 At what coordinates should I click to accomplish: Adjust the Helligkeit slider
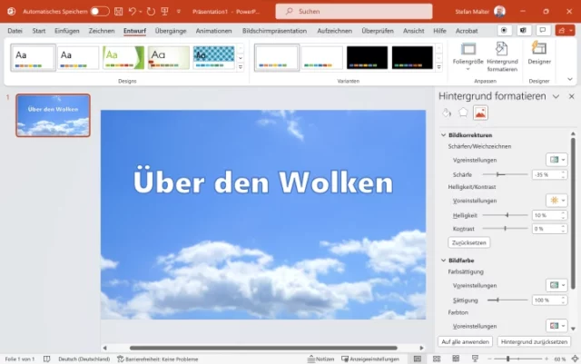(505, 215)
